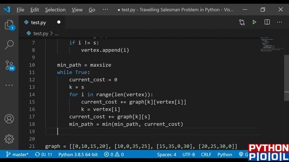Image resolution: width=289 pixels, height=162 pixels.
Task: Click the vertical editor scrollbar thumb
Action: click(286, 78)
